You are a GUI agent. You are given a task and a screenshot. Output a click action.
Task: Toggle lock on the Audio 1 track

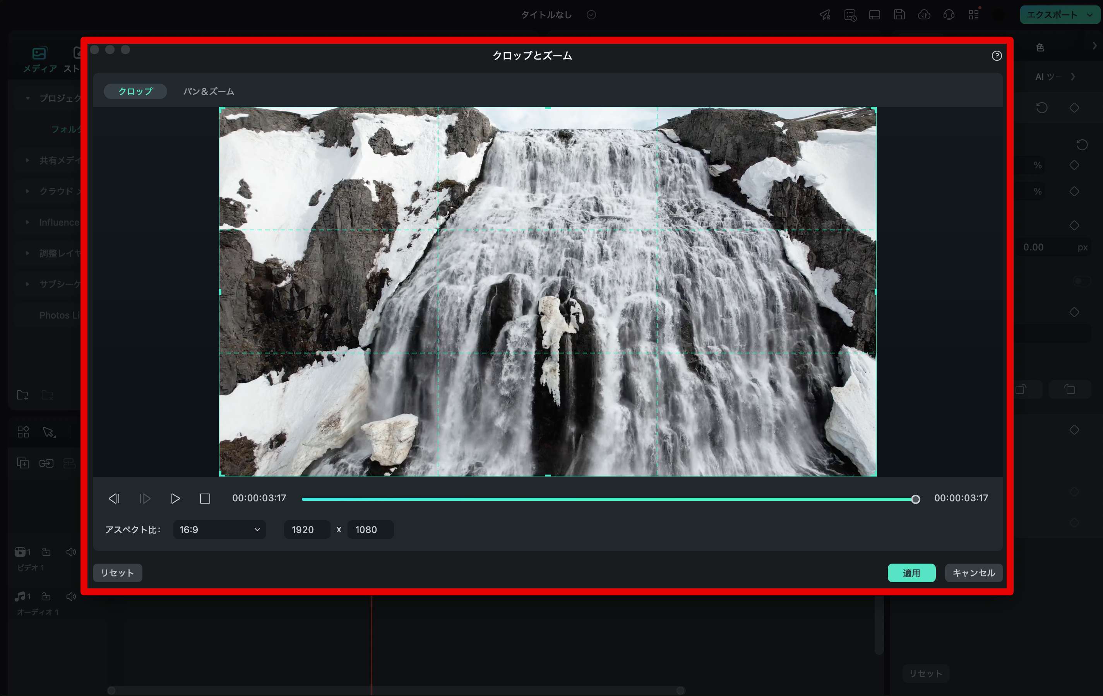(x=46, y=597)
